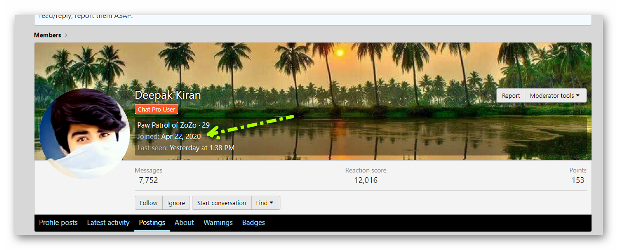Show the Badges tab
Image resolution: width=618 pixels, height=250 pixels.
coord(253,223)
